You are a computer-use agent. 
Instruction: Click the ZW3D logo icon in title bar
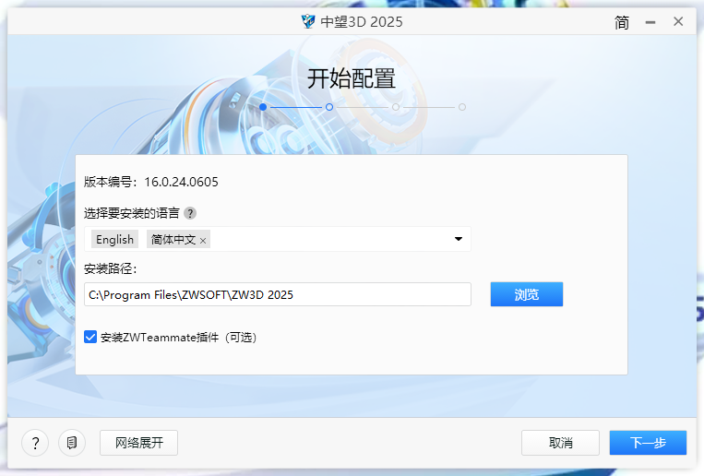(308, 21)
